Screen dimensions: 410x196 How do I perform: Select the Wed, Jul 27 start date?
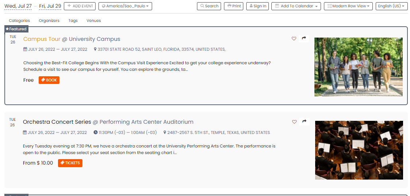click(18, 6)
